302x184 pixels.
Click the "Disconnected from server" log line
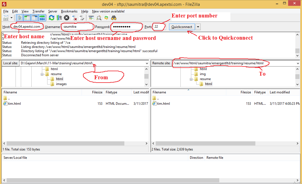click(x=40, y=55)
